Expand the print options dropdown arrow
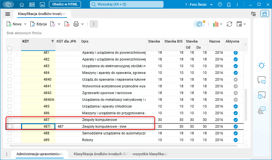Screen dimensions: 272x160 click(83, 24)
